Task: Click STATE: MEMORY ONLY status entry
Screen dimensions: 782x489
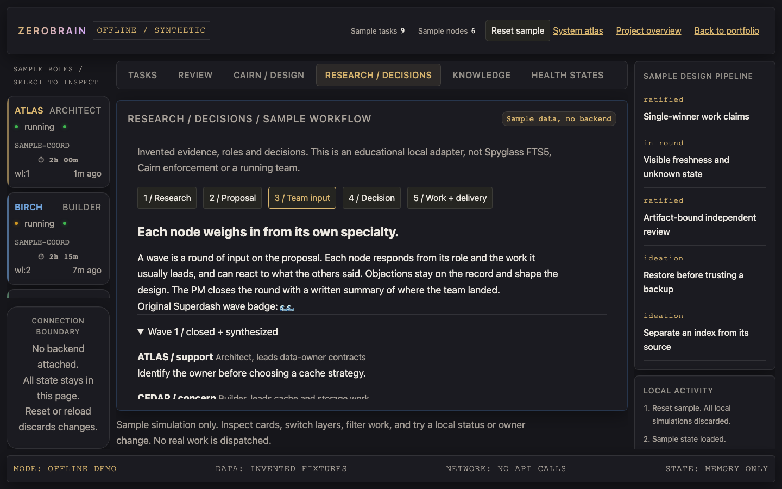Action: click(716, 468)
